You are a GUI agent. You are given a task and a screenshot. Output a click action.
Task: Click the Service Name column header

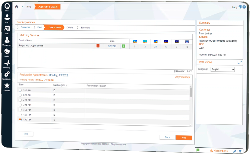point(26,40)
